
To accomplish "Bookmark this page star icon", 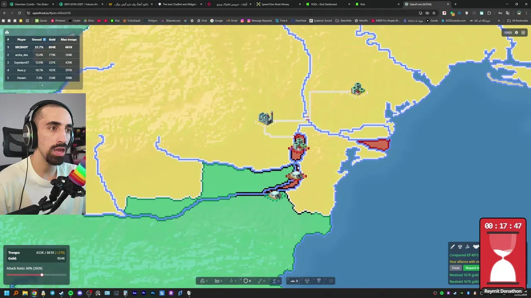I will coord(434,13).
